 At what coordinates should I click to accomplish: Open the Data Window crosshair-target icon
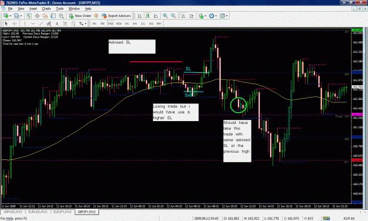coord(37,16)
